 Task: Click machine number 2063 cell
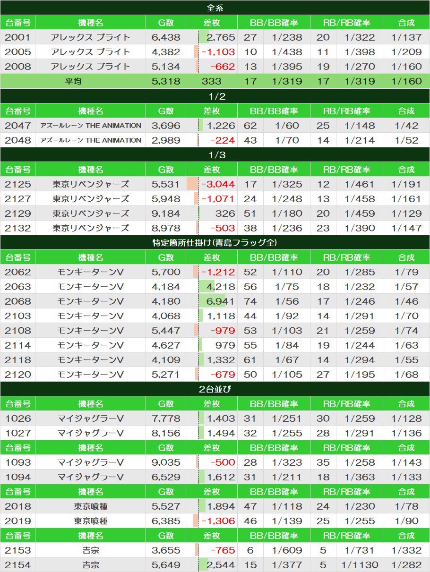click(17, 286)
